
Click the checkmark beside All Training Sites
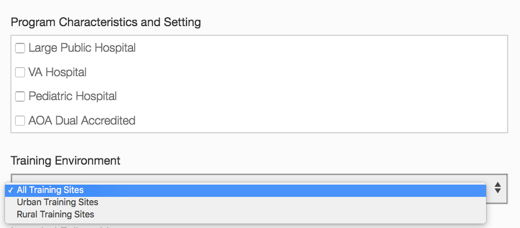(11, 190)
